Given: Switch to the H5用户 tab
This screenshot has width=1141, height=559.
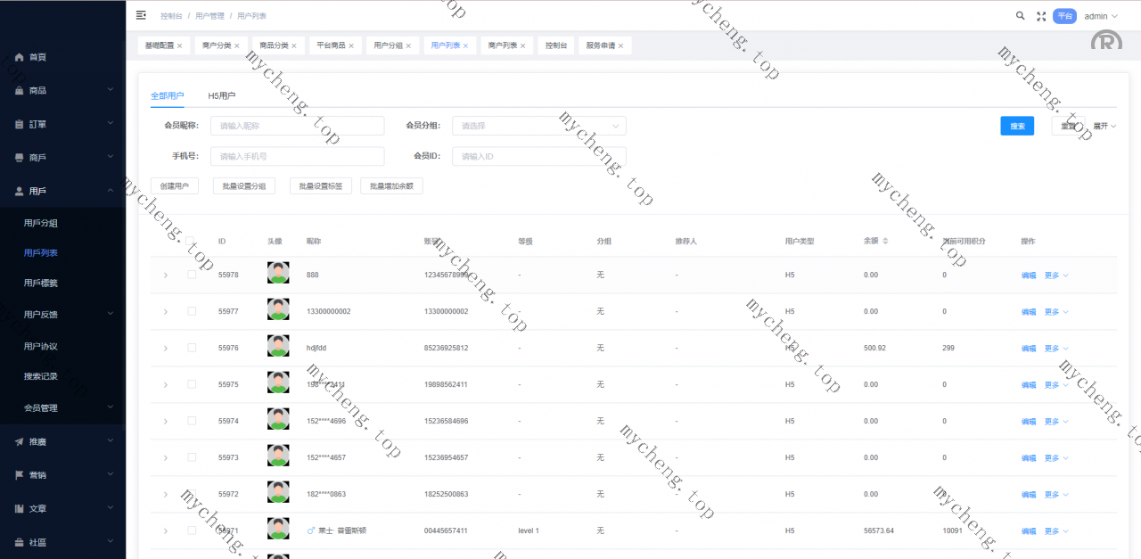Looking at the screenshot, I should click(x=221, y=95).
